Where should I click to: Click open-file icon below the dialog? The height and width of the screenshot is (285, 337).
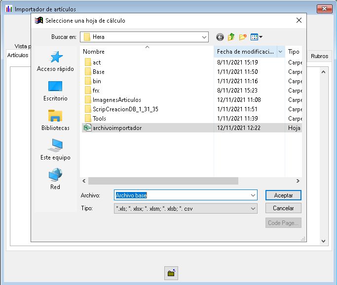(x=171, y=273)
